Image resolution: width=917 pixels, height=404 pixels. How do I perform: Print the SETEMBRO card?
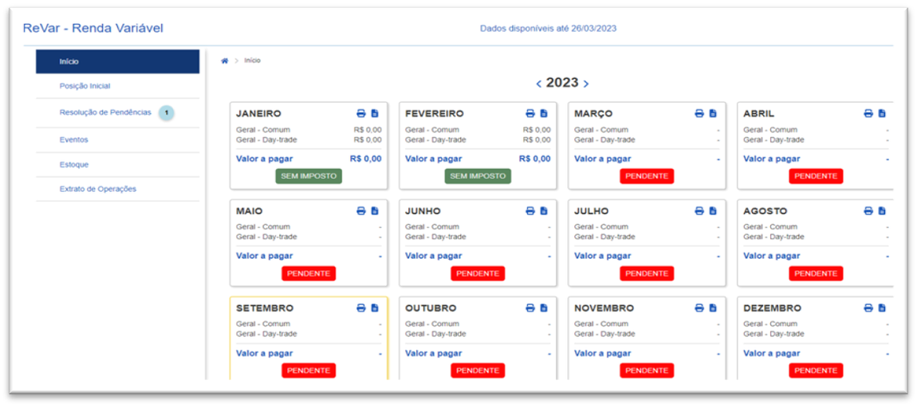[361, 308]
